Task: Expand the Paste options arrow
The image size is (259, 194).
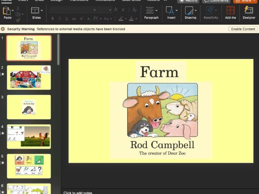Action: tap(13, 11)
